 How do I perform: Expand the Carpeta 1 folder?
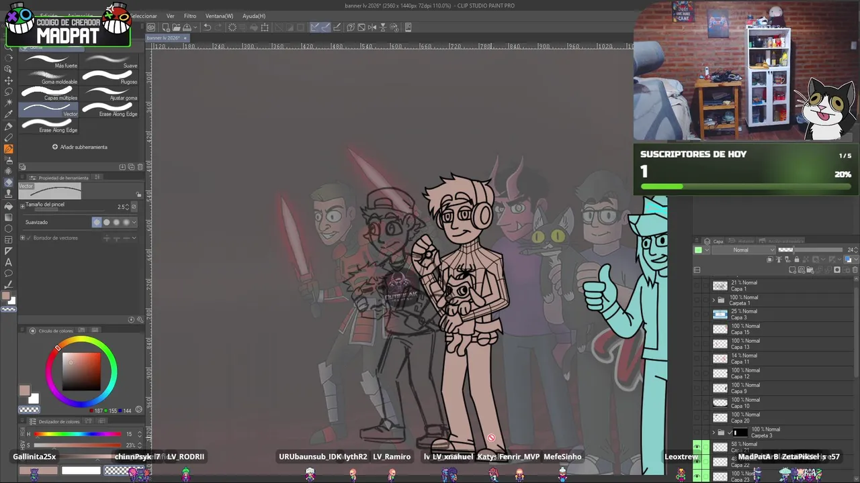[714, 301]
